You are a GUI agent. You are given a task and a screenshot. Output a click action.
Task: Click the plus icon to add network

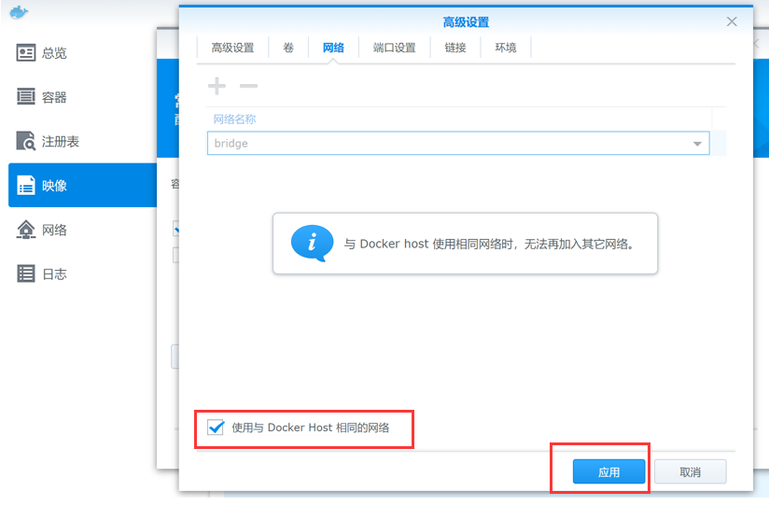(x=217, y=86)
